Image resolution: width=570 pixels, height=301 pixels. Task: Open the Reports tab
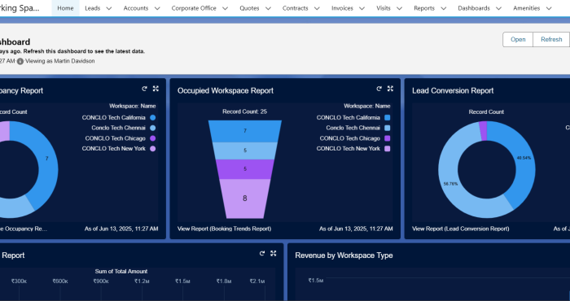tap(424, 8)
